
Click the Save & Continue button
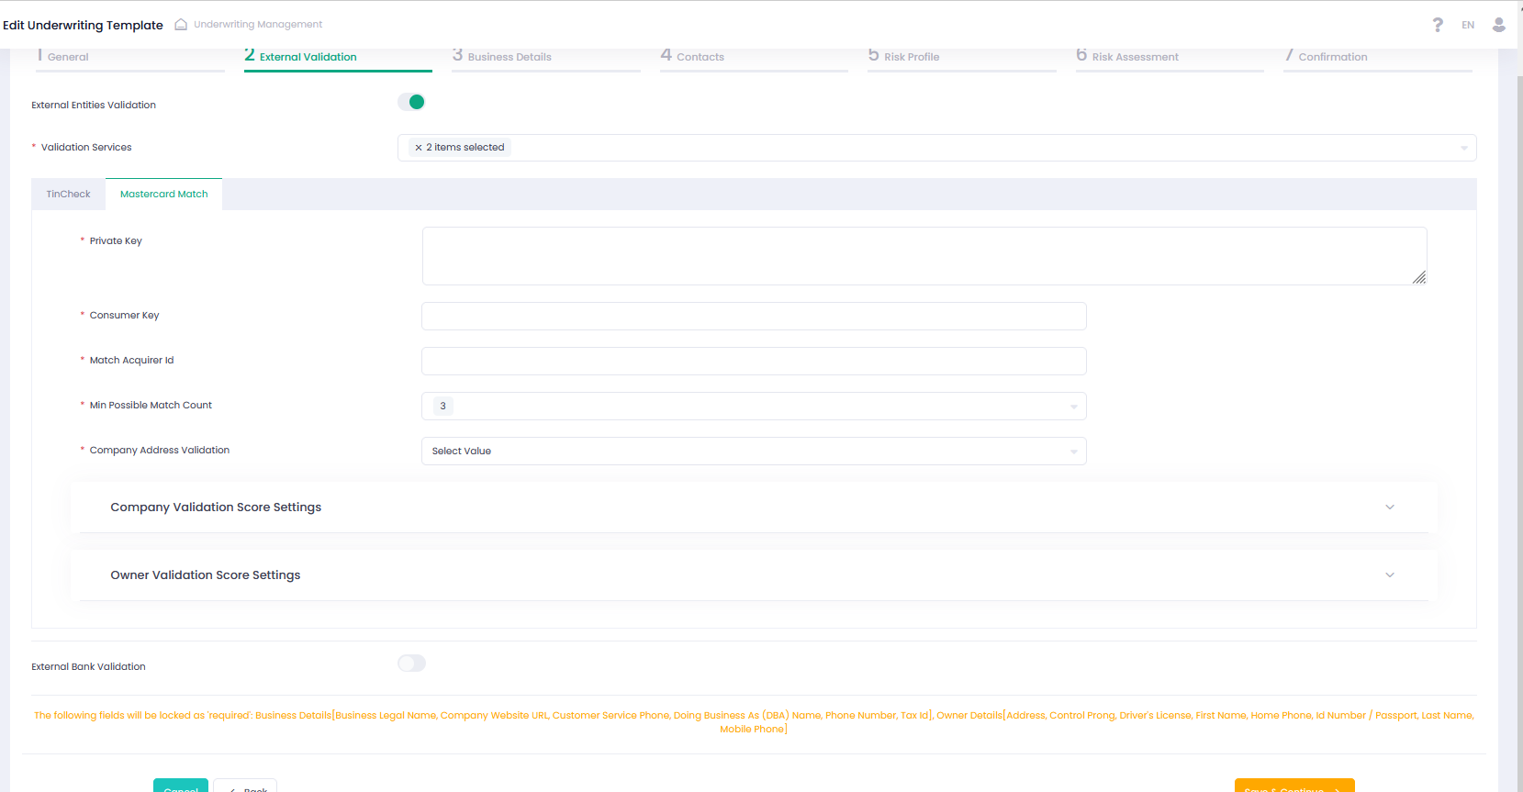[1294, 786]
